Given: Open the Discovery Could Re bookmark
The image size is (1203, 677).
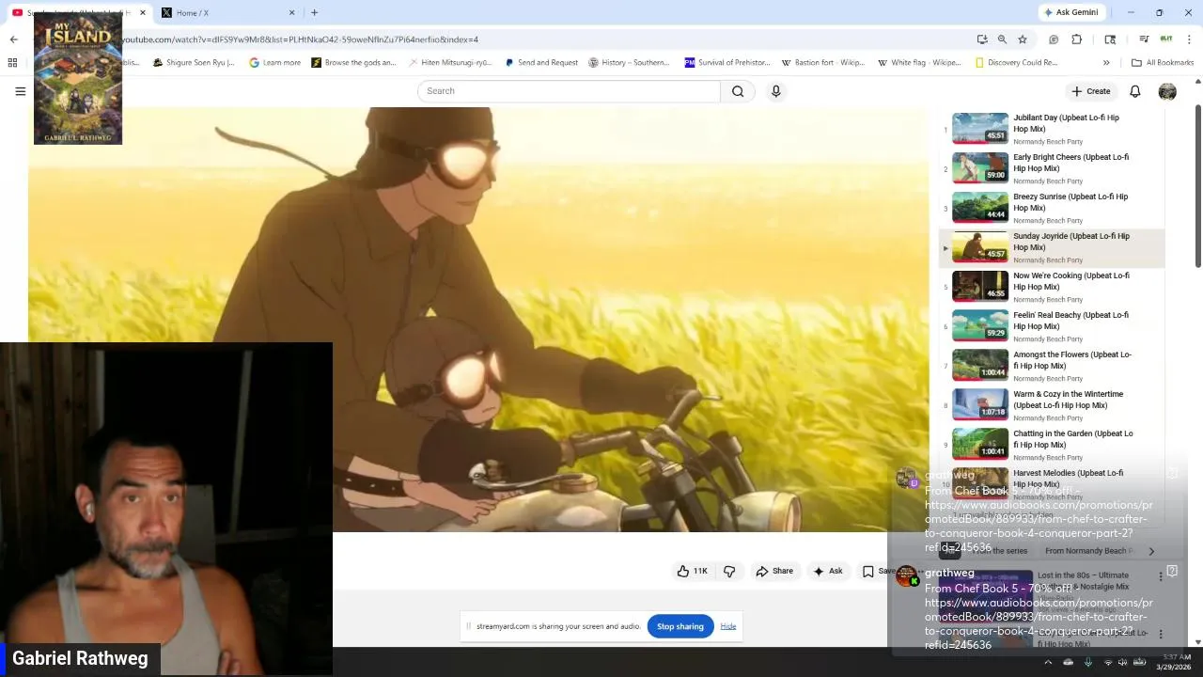Looking at the screenshot, I should coord(1017,63).
